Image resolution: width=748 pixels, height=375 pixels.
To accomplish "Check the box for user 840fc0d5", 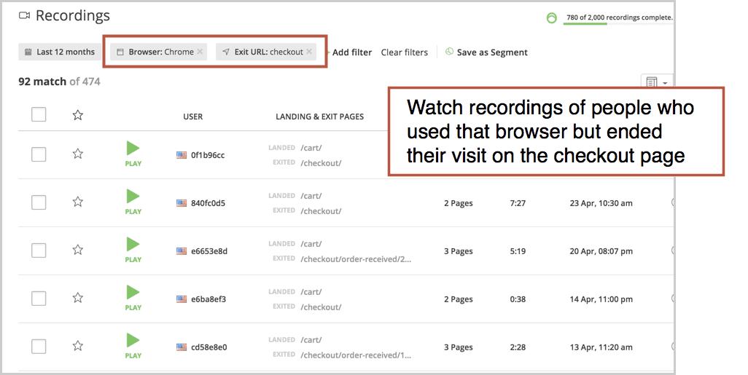I will tap(39, 202).
